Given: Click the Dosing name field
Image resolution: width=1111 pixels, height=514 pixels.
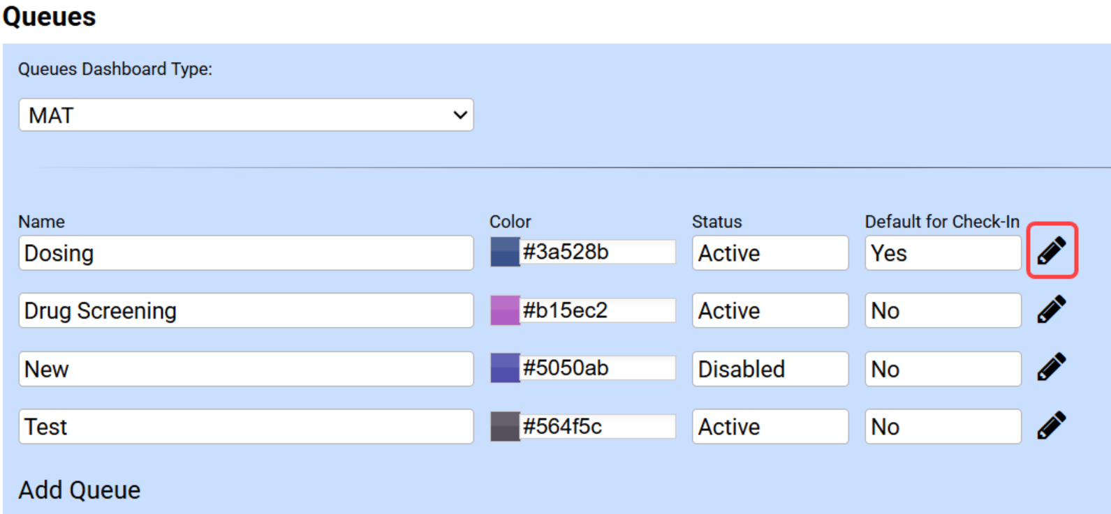Looking at the screenshot, I should point(246,253).
